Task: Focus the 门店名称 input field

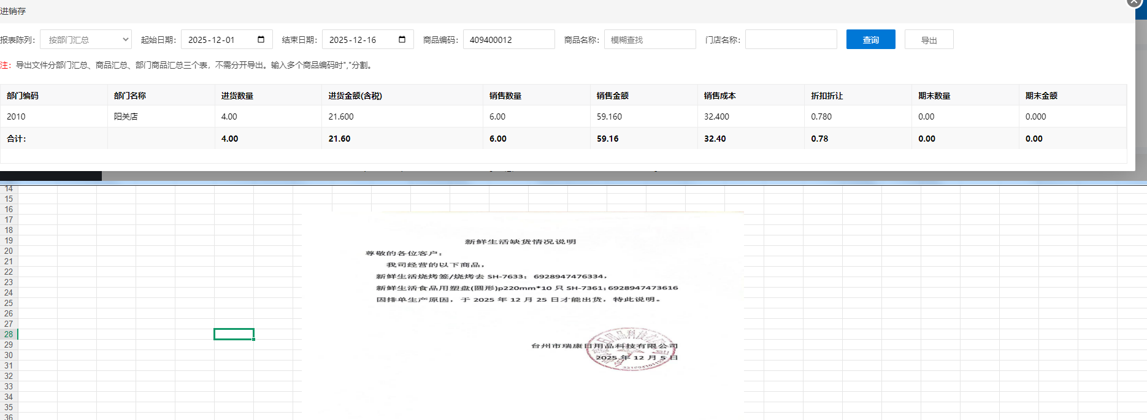Action: (x=791, y=40)
